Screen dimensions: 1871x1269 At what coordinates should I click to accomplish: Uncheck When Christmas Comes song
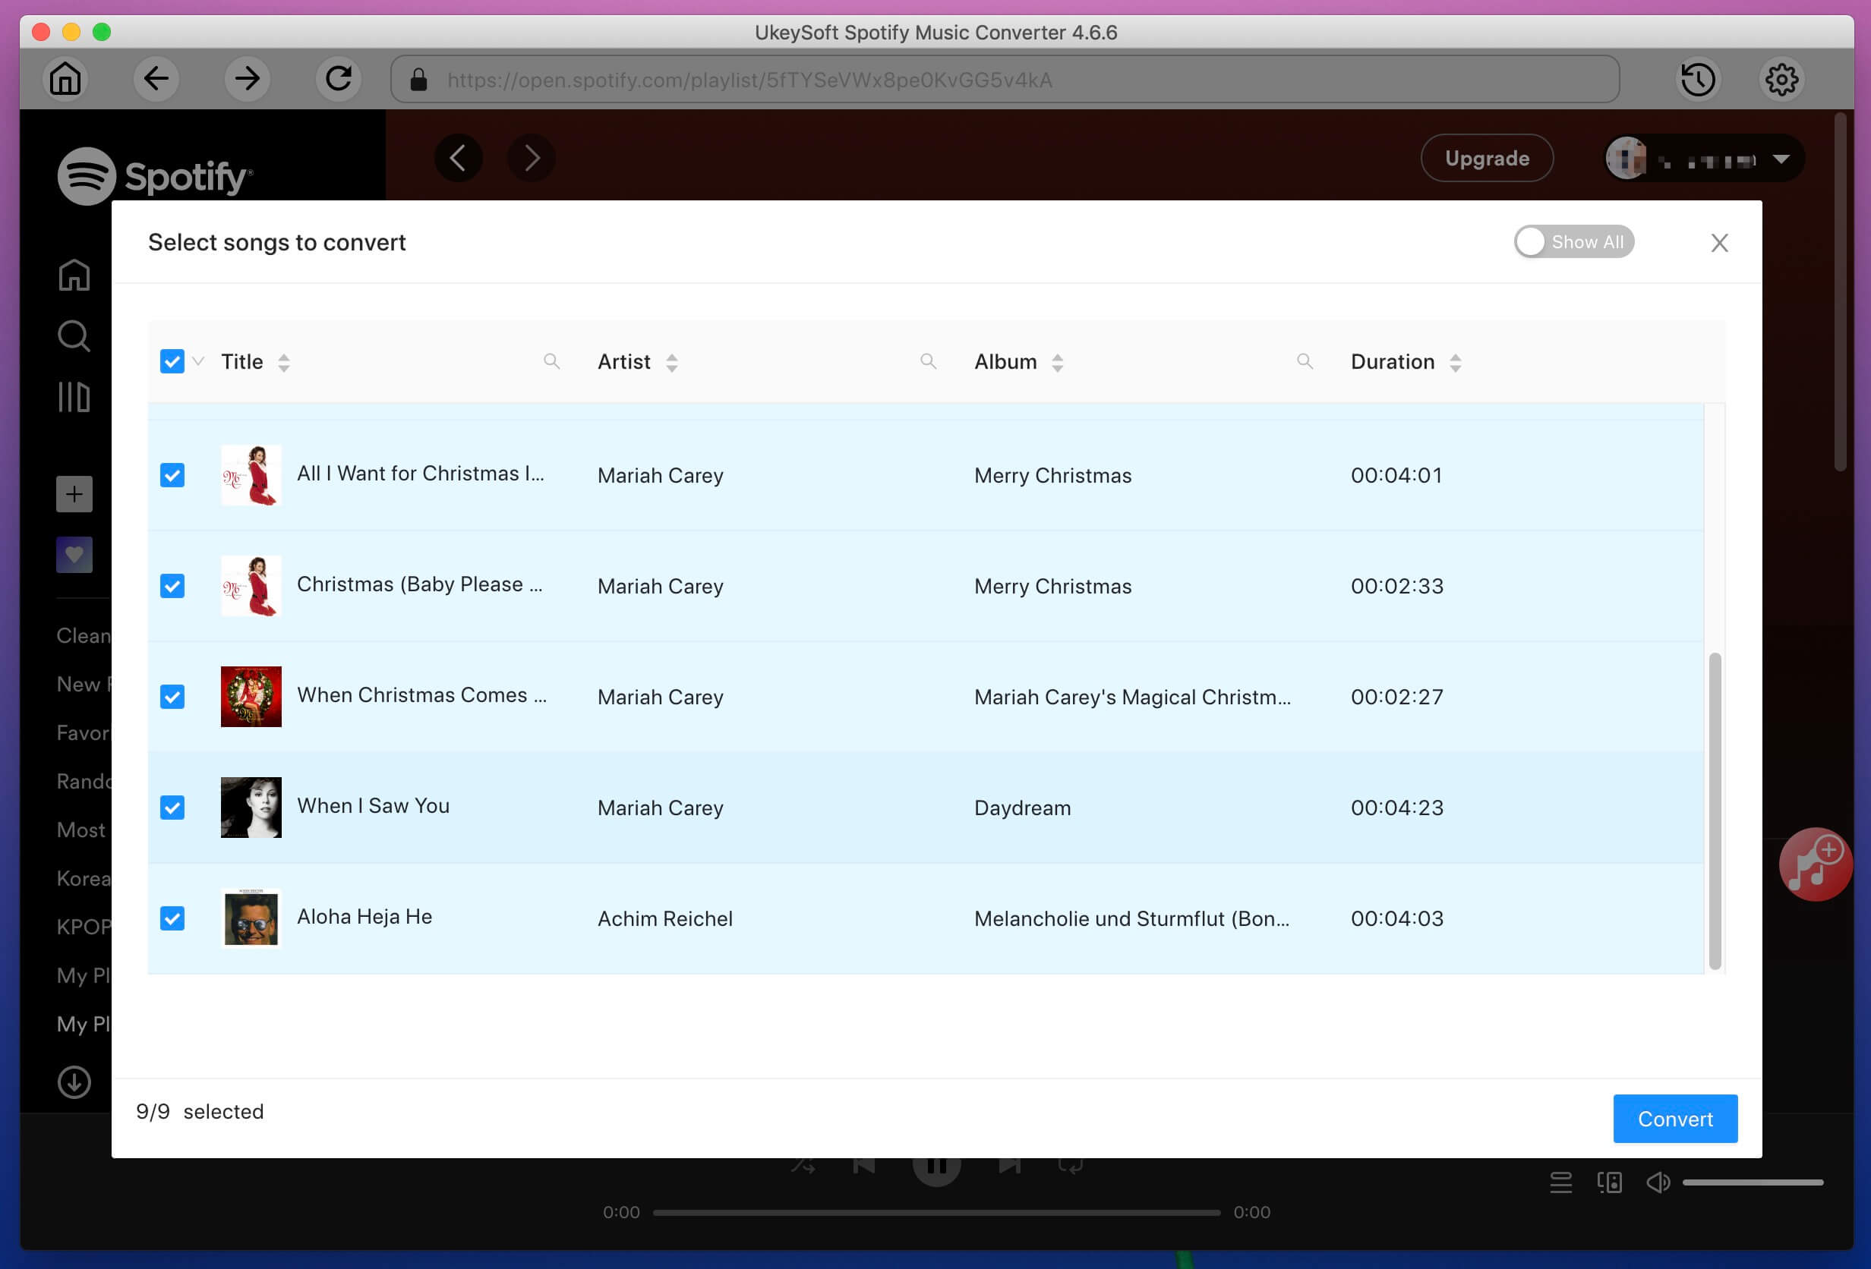coord(172,696)
